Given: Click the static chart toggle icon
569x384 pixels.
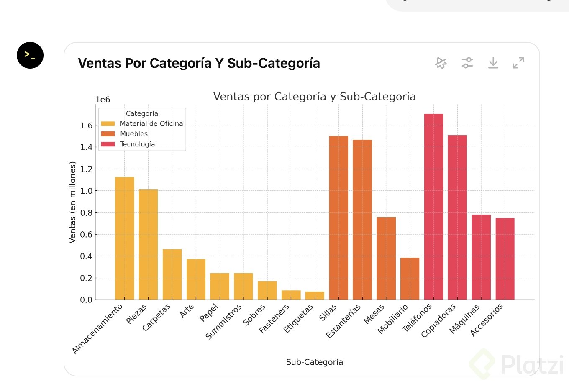Looking at the screenshot, I should coord(441,63).
